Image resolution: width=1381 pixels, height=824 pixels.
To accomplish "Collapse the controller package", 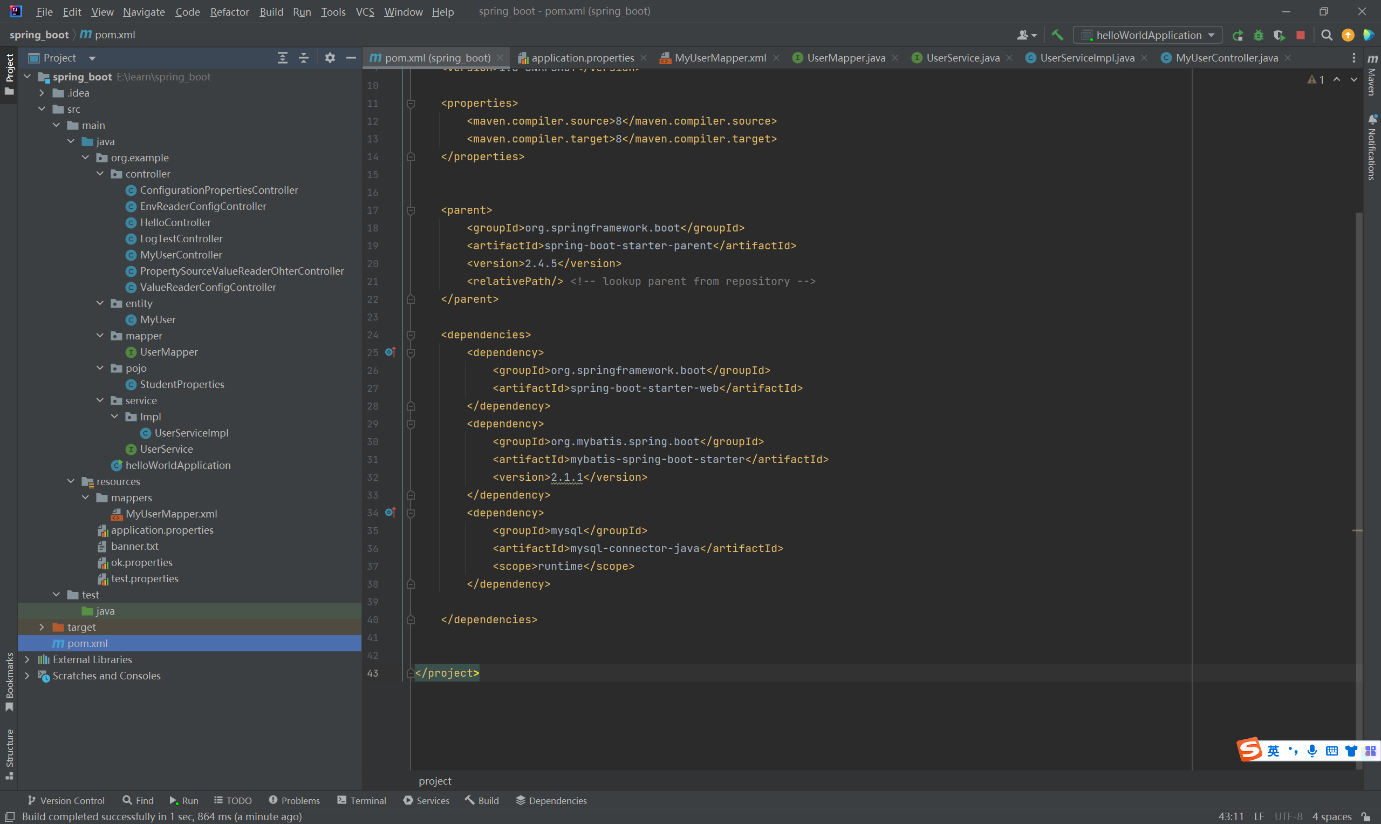I will [100, 174].
